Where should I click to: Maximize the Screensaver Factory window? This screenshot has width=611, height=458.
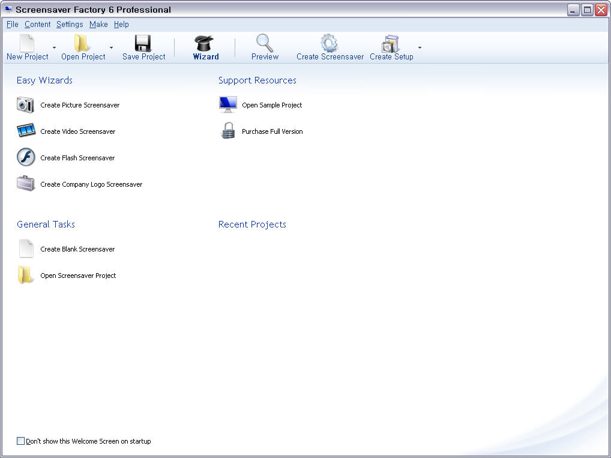coord(587,10)
